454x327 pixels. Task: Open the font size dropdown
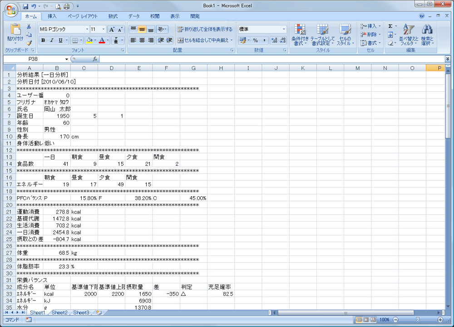[x=104, y=29]
